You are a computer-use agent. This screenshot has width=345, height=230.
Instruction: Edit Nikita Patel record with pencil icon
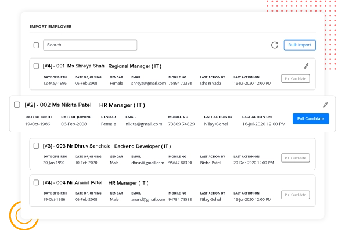325,105
